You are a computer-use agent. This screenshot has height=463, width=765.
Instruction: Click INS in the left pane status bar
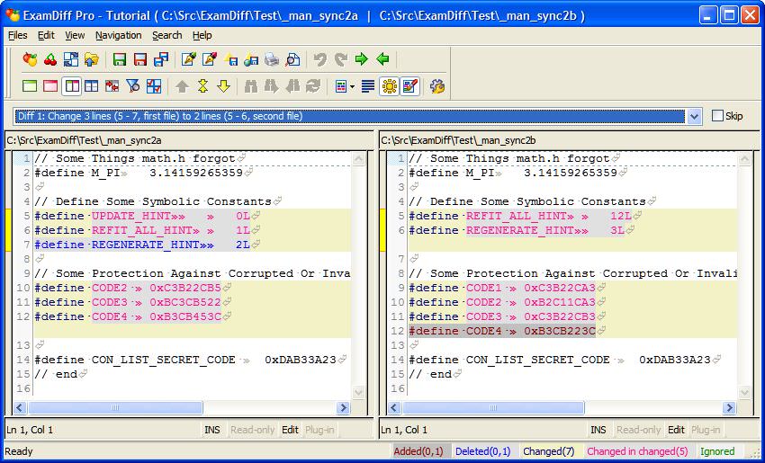pyautogui.click(x=212, y=430)
